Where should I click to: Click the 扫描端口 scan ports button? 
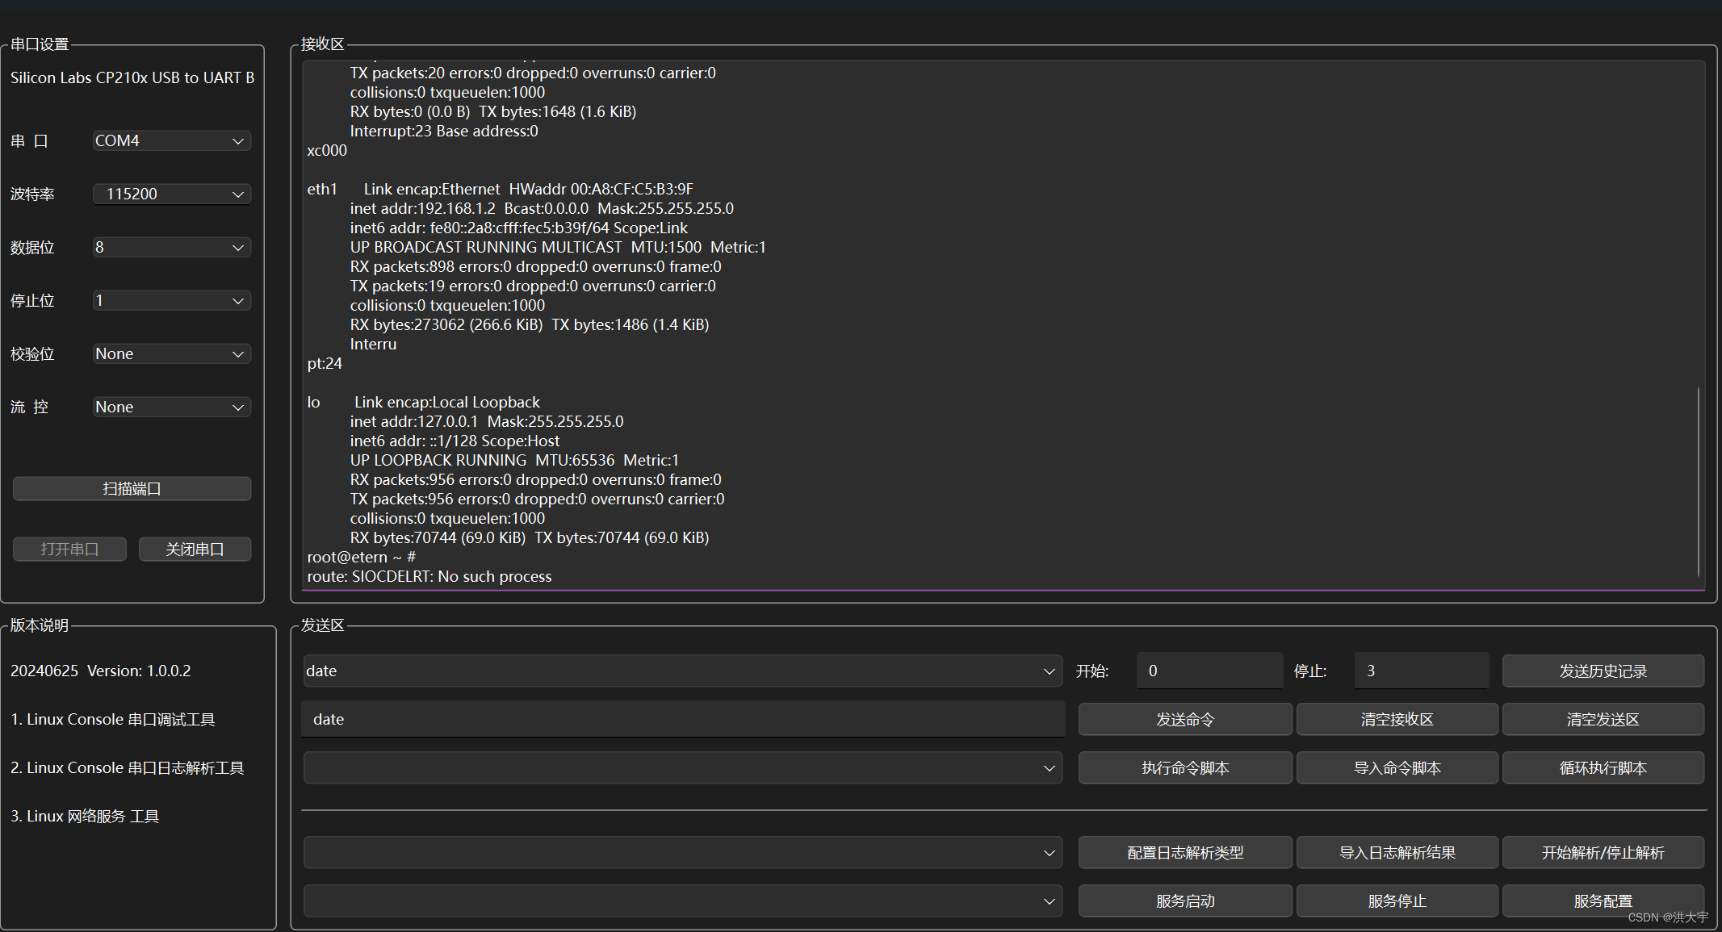pyautogui.click(x=132, y=488)
